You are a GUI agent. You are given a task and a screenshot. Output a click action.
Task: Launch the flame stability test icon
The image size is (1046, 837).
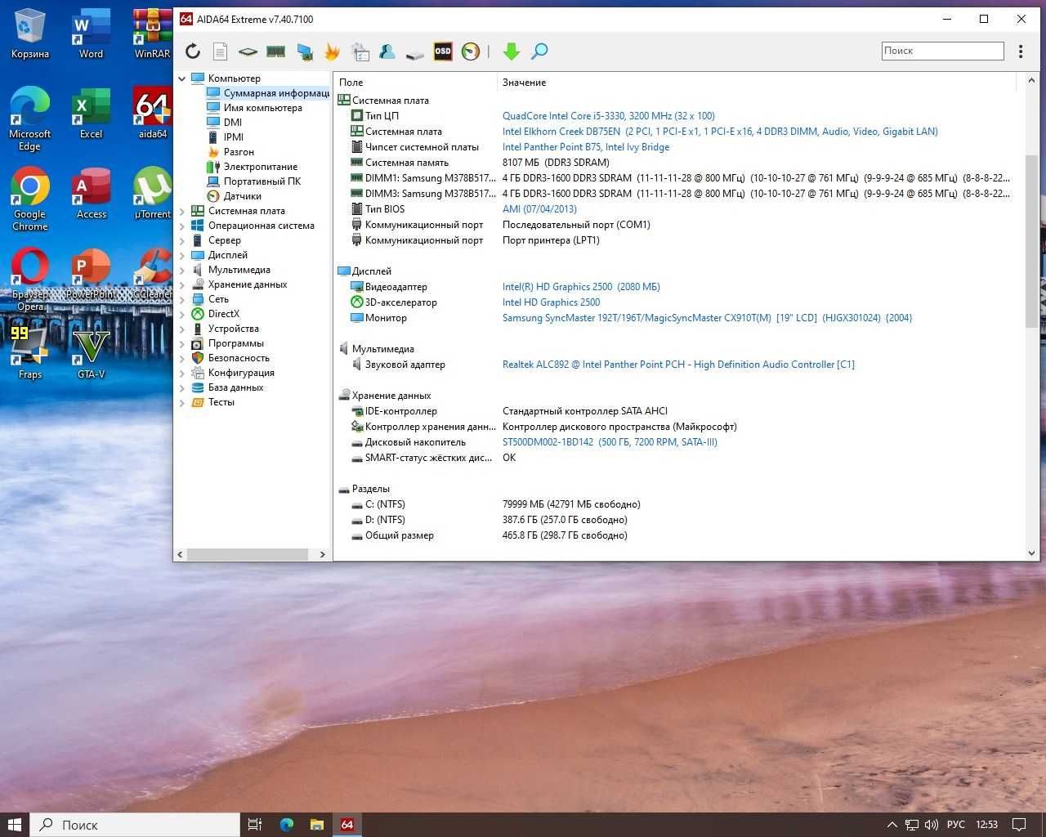point(332,51)
